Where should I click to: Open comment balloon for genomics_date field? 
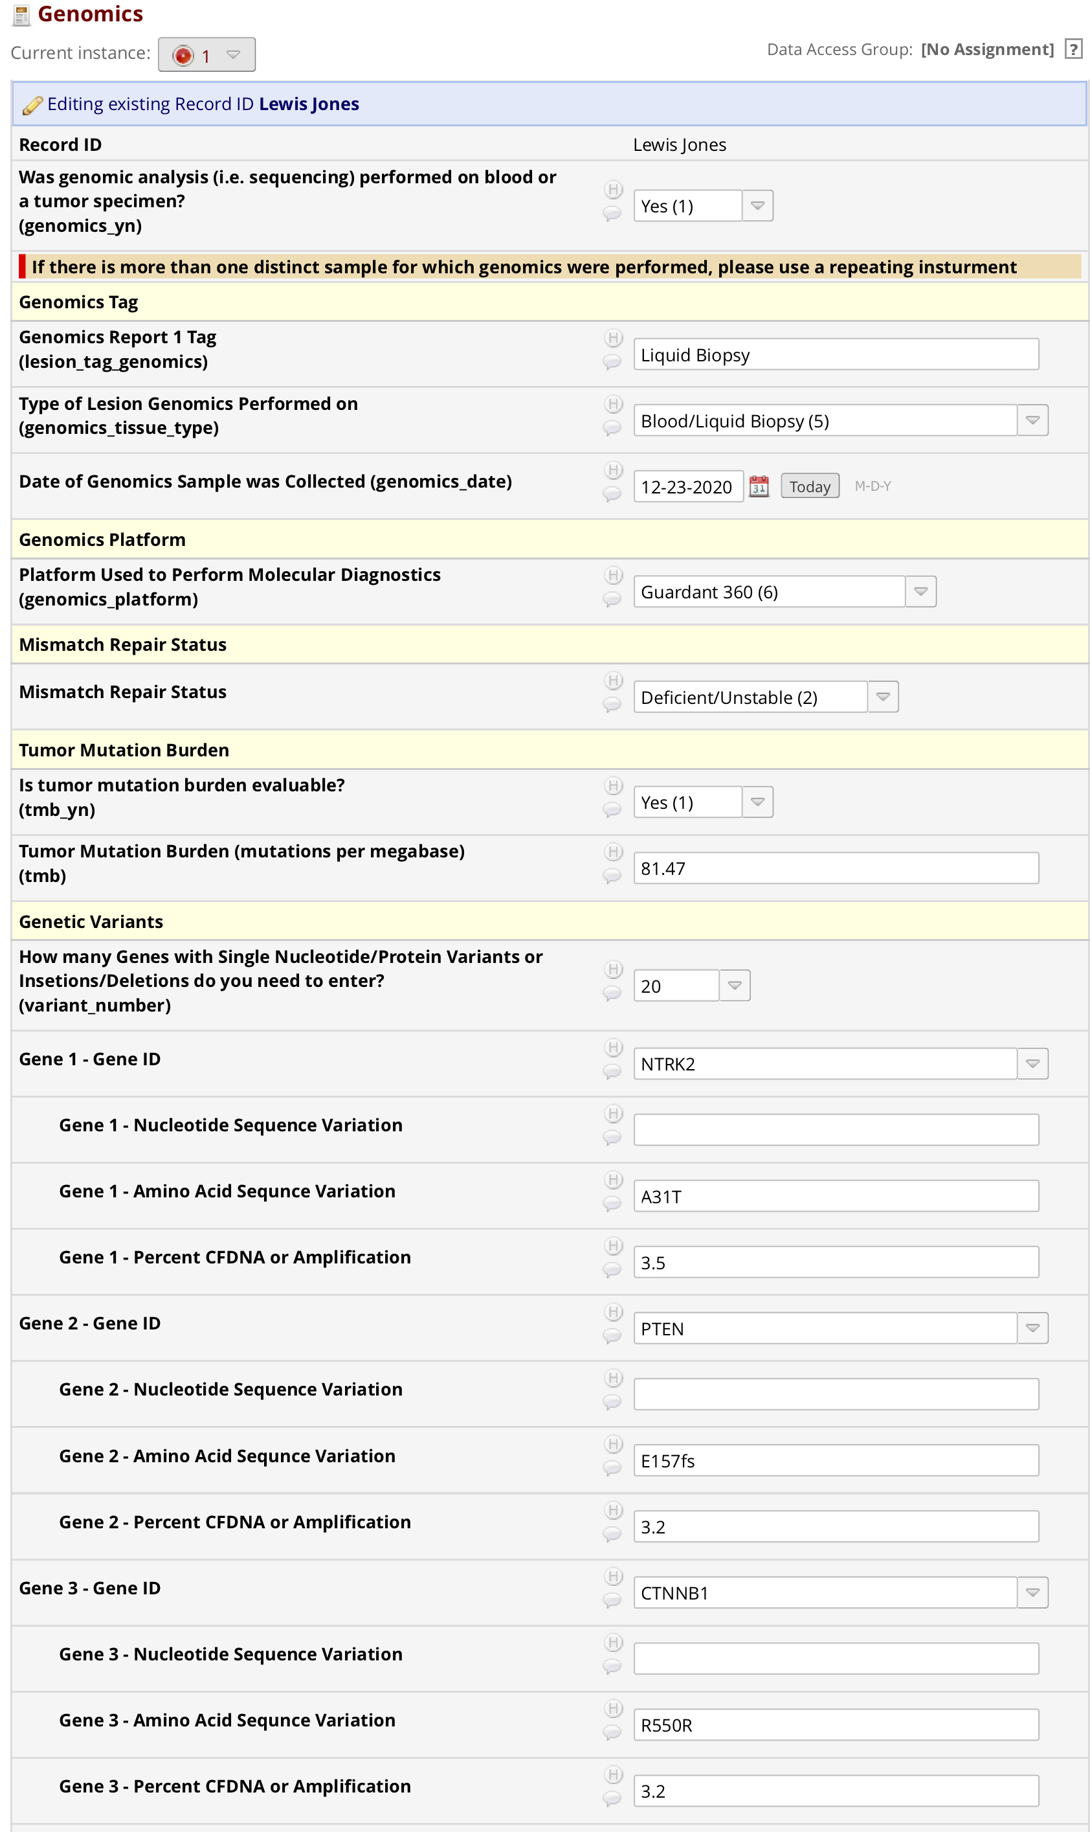click(x=612, y=495)
